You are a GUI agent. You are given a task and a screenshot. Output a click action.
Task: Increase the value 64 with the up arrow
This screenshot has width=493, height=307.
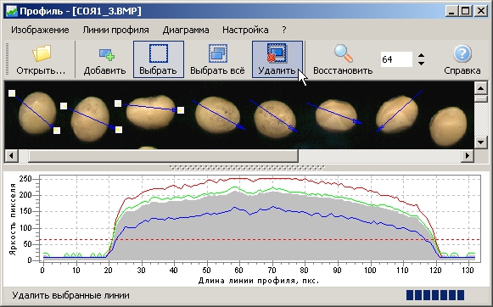point(422,55)
